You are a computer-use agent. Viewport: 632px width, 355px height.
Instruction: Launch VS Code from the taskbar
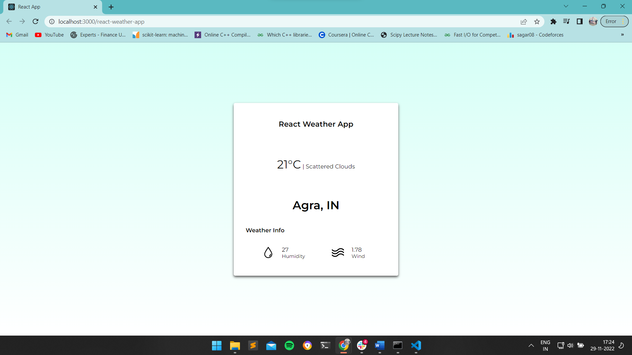(x=416, y=345)
